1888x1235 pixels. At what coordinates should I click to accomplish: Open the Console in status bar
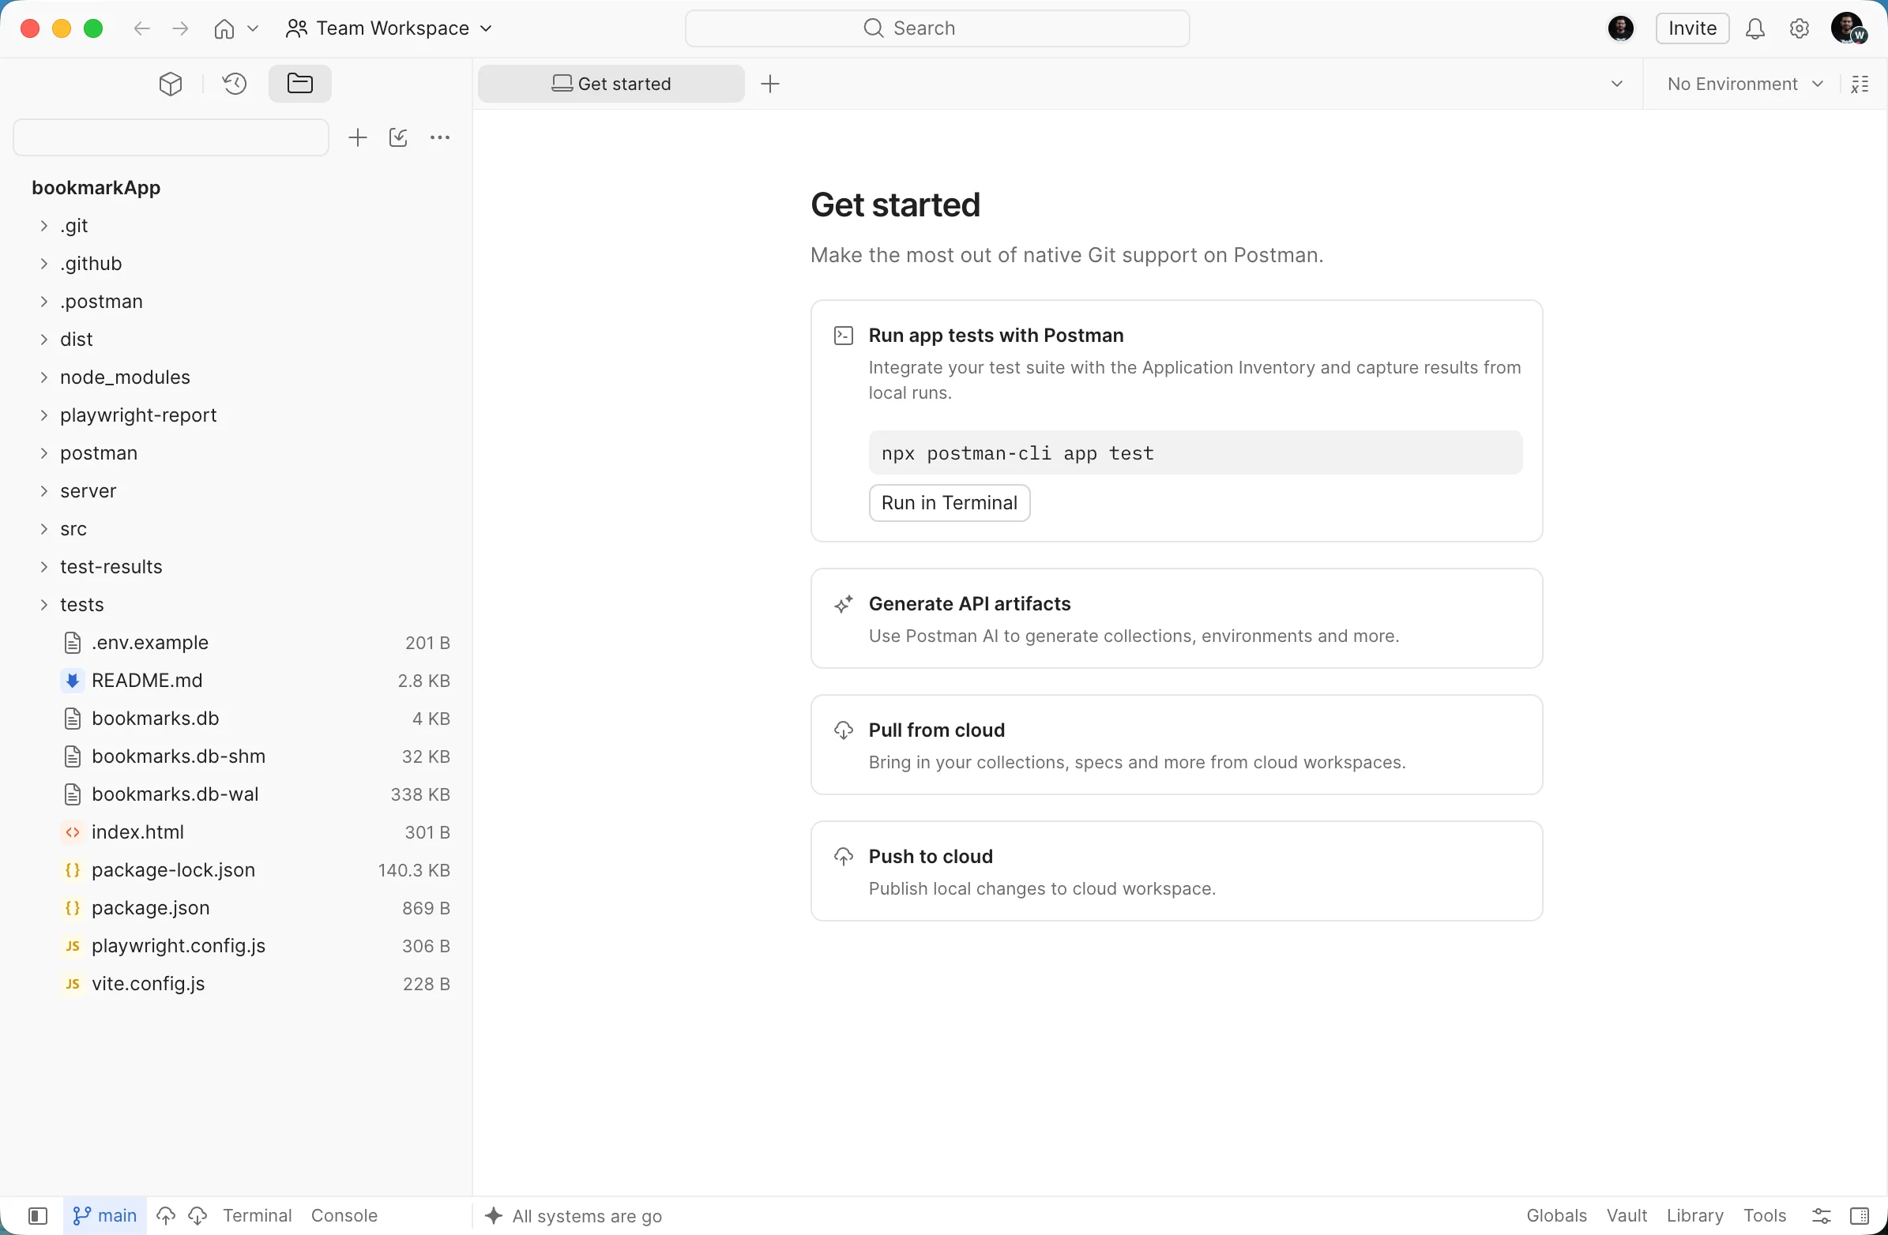click(344, 1215)
